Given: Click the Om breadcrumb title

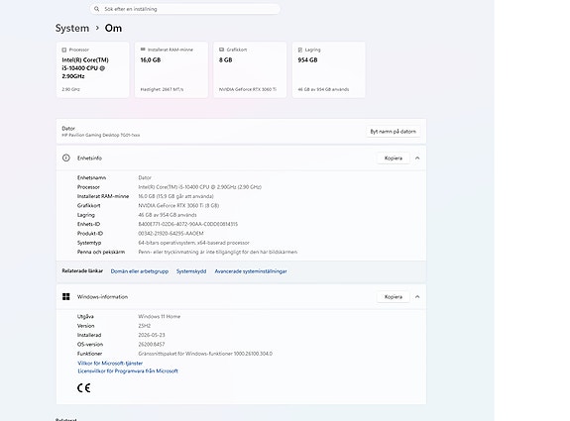Looking at the screenshot, I should click(113, 28).
